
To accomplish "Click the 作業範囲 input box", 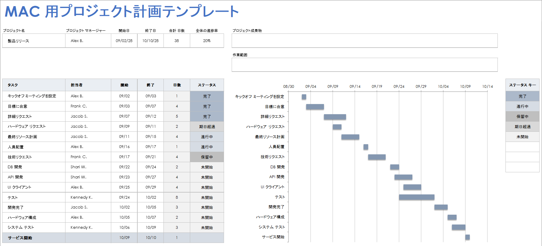I will [364, 65].
